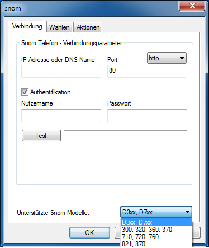Choose D3xx, D7xx in the list
This screenshot has height=248, width=209.
point(156,222)
